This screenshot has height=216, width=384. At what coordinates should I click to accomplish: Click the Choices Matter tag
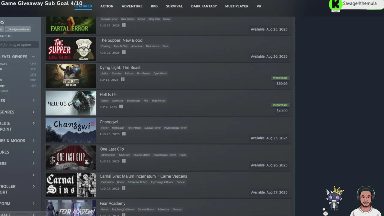[x=142, y=155]
